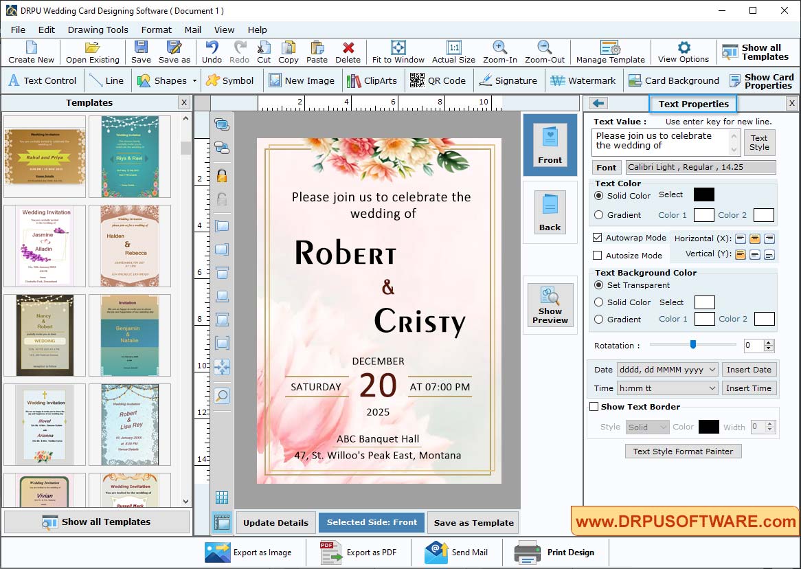Check Show Text Border option
Screen dimensions: 801x569
tap(595, 406)
